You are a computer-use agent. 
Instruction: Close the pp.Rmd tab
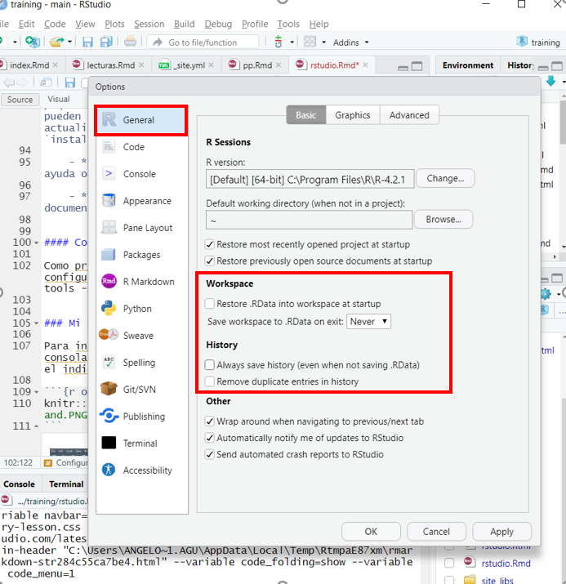pyautogui.click(x=279, y=65)
